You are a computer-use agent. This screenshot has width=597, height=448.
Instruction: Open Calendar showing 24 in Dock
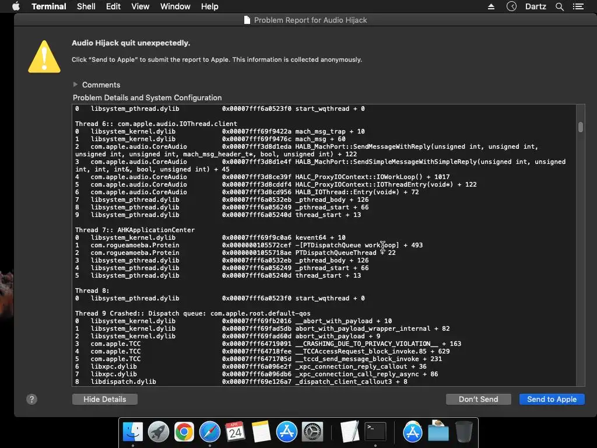click(x=236, y=432)
